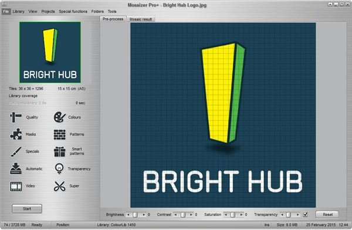Click the Start button
Viewport: 352px width, 230px height.
tap(27, 209)
